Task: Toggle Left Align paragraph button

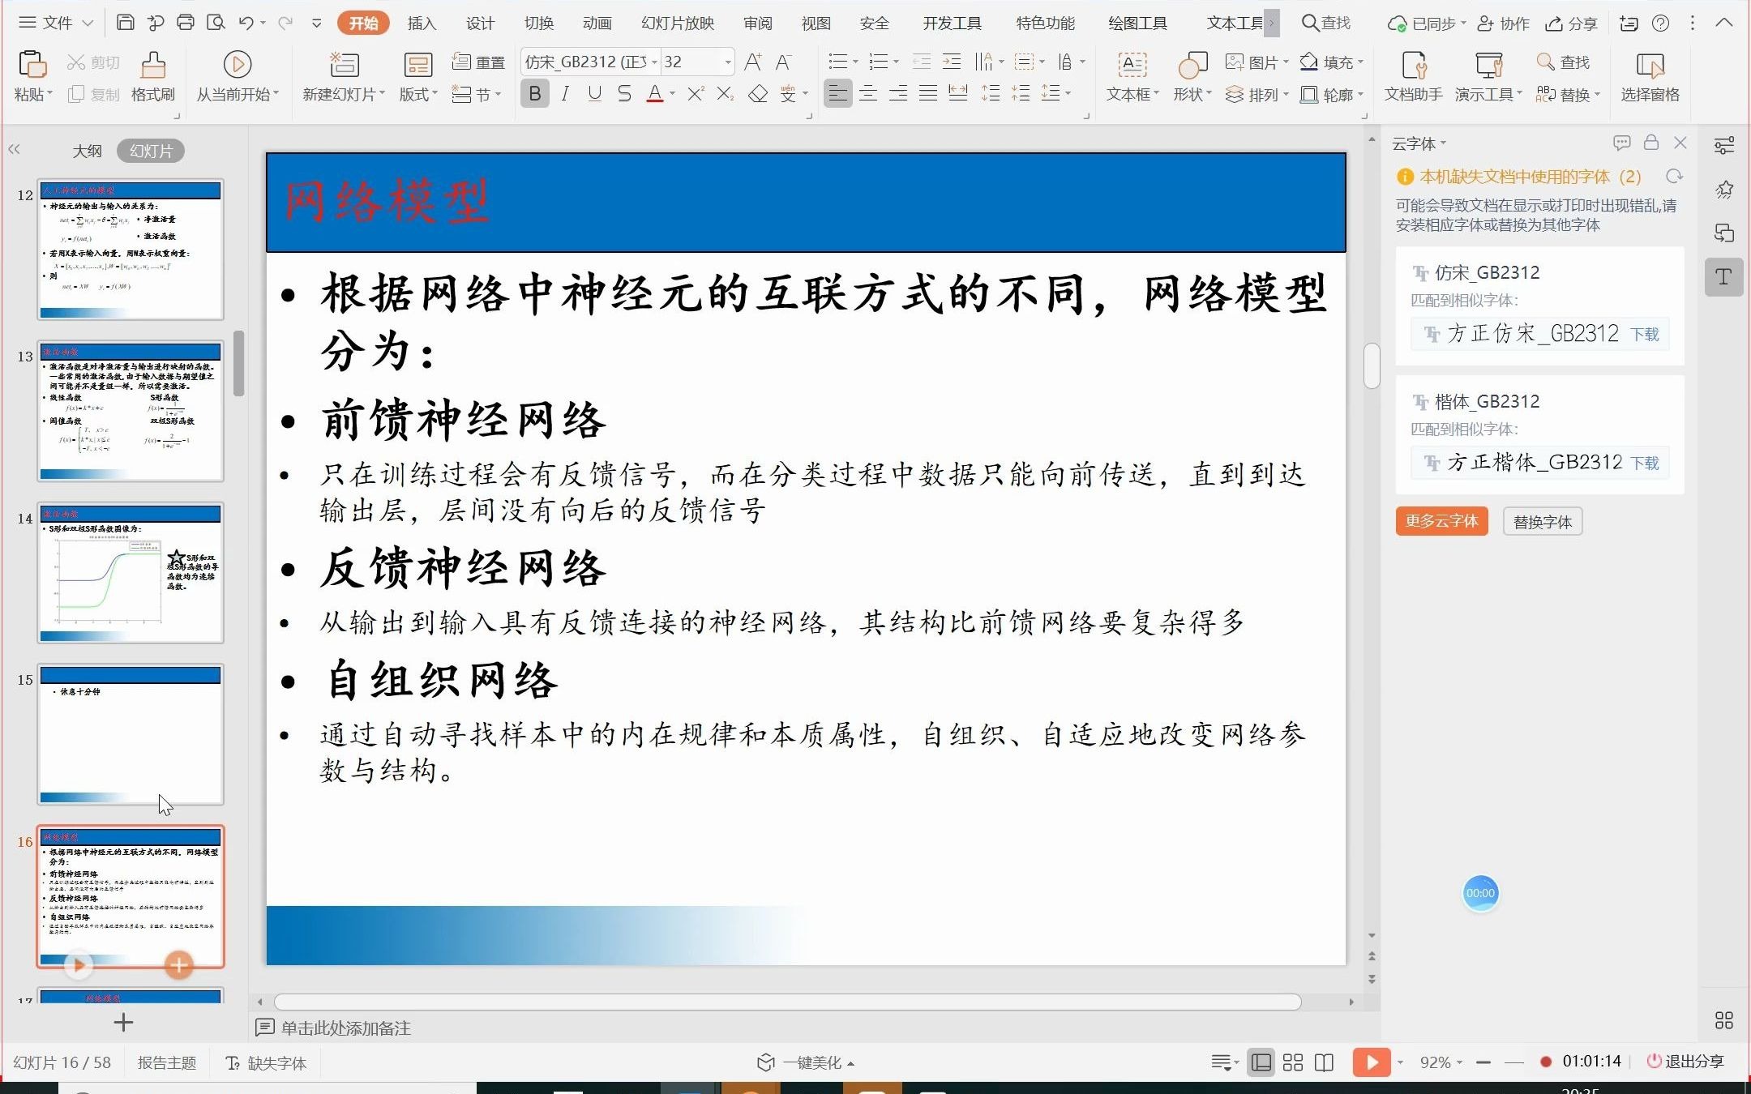Action: coord(838,94)
